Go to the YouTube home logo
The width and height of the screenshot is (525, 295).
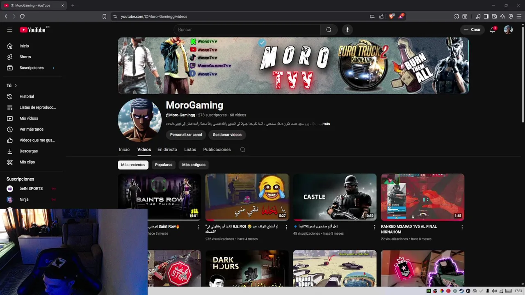coord(32,29)
